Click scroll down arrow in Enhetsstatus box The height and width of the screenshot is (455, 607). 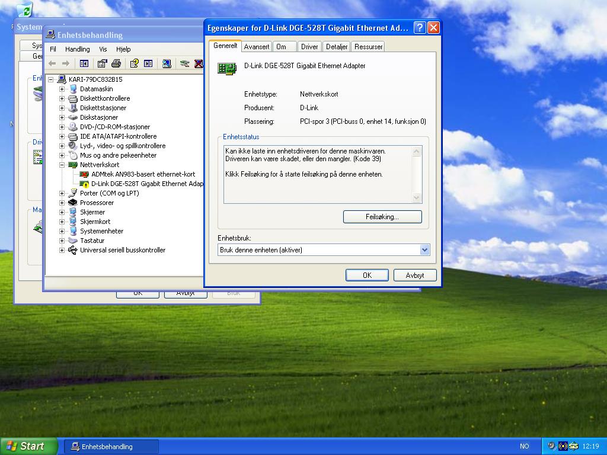[x=417, y=198]
